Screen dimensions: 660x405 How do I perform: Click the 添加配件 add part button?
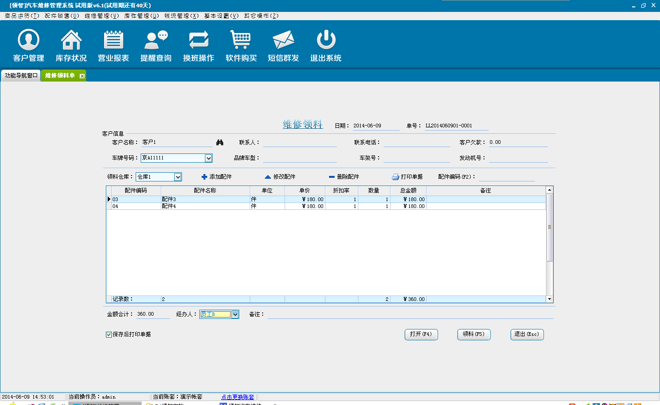217,177
